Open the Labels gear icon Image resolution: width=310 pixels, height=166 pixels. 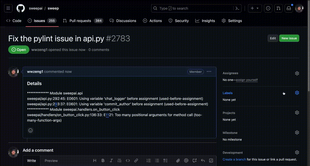297,93
